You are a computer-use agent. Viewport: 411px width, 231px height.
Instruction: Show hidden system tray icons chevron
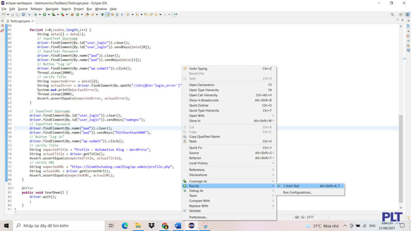pyautogui.click(x=345, y=226)
